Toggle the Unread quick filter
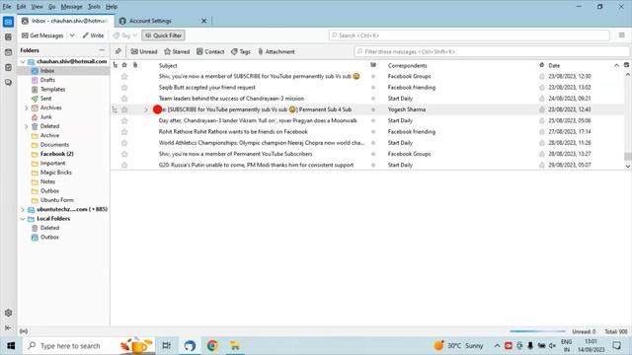The image size is (632, 355). [144, 51]
